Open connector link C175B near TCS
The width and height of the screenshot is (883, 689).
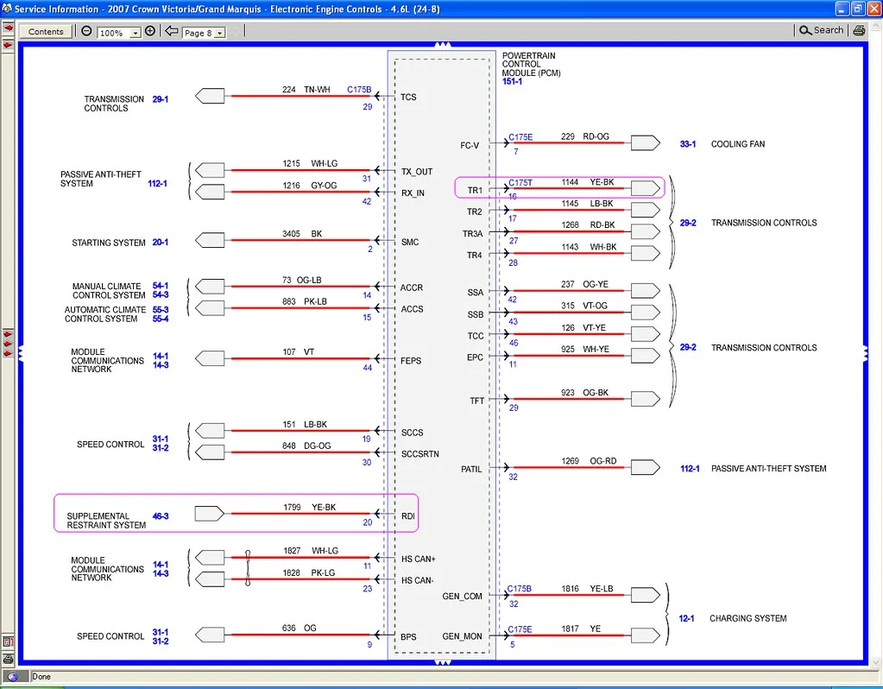[359, 90]
